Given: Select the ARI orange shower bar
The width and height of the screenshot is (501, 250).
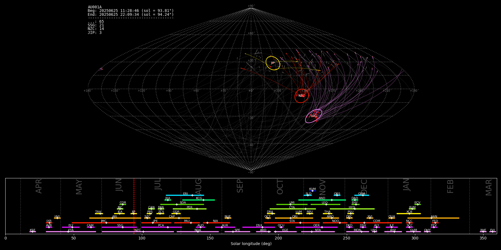Looking at the screenshot, I should pos(115,218).
